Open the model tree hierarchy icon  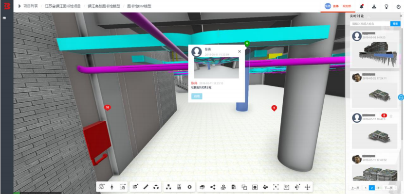(168, 187)
